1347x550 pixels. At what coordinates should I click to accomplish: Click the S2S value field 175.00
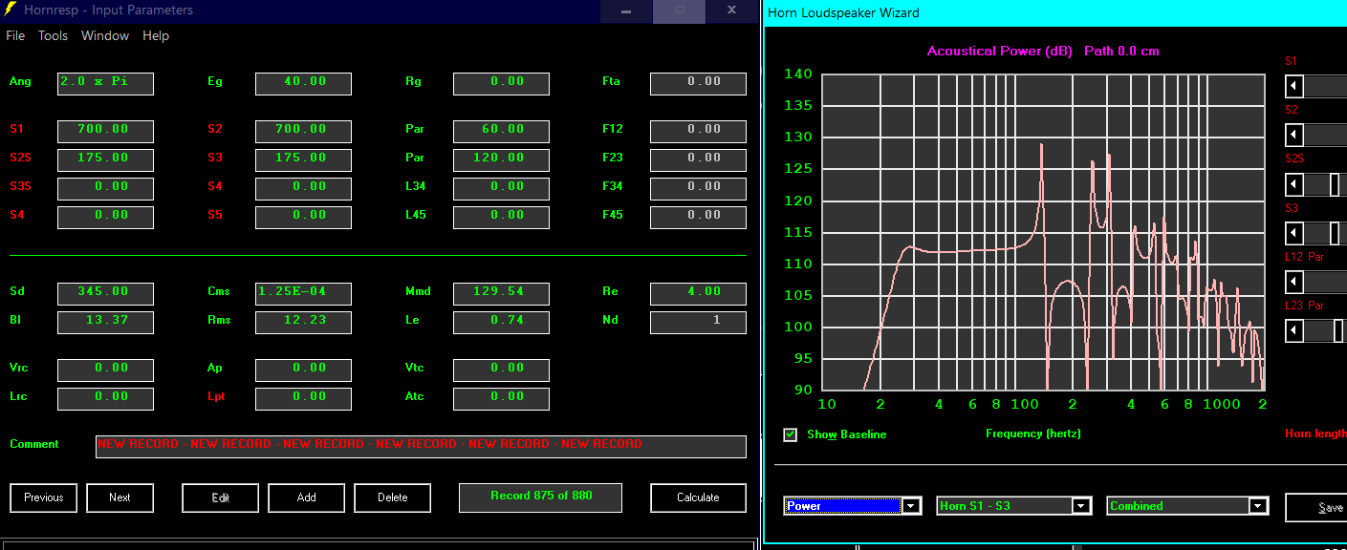105,159
